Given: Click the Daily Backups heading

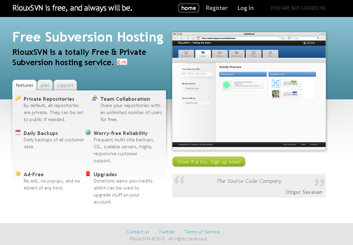Looking at the screenshot, I should tap(41, 133).
